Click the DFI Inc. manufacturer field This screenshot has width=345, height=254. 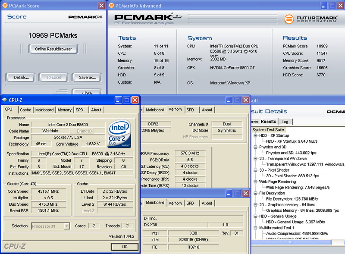point(193,218)
